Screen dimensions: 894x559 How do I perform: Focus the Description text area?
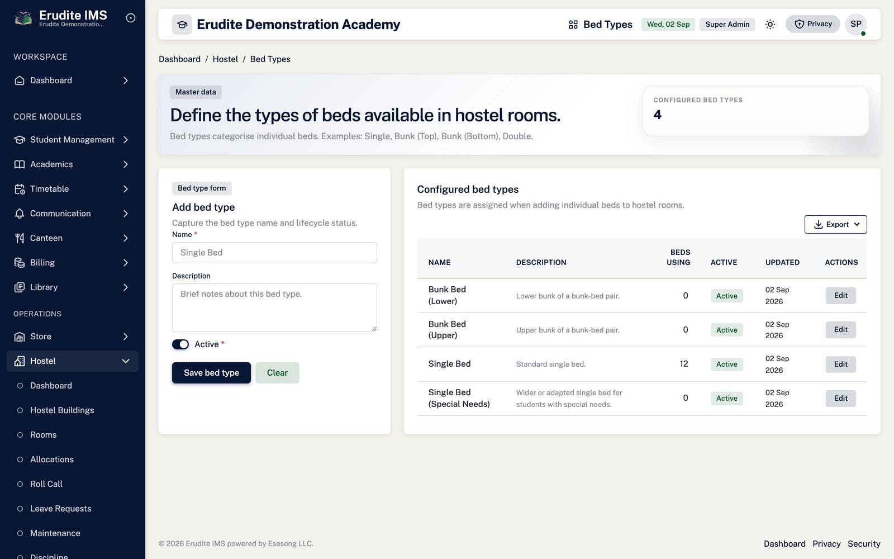point(274,307)
